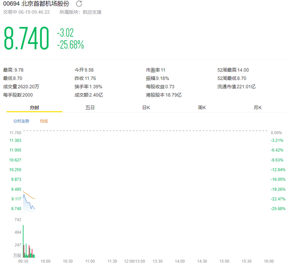Click the 16:00 time axis label
Image resolution: width=288 pixels, height=264 pixels.
click(x=269, y=261)
